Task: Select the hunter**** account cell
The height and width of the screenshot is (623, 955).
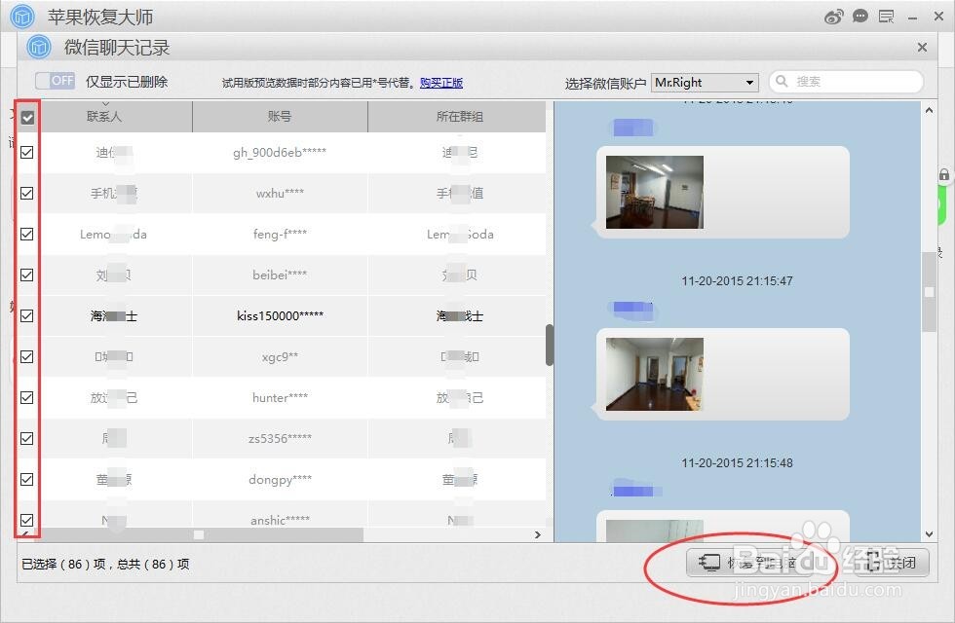Action: point(281,397)
